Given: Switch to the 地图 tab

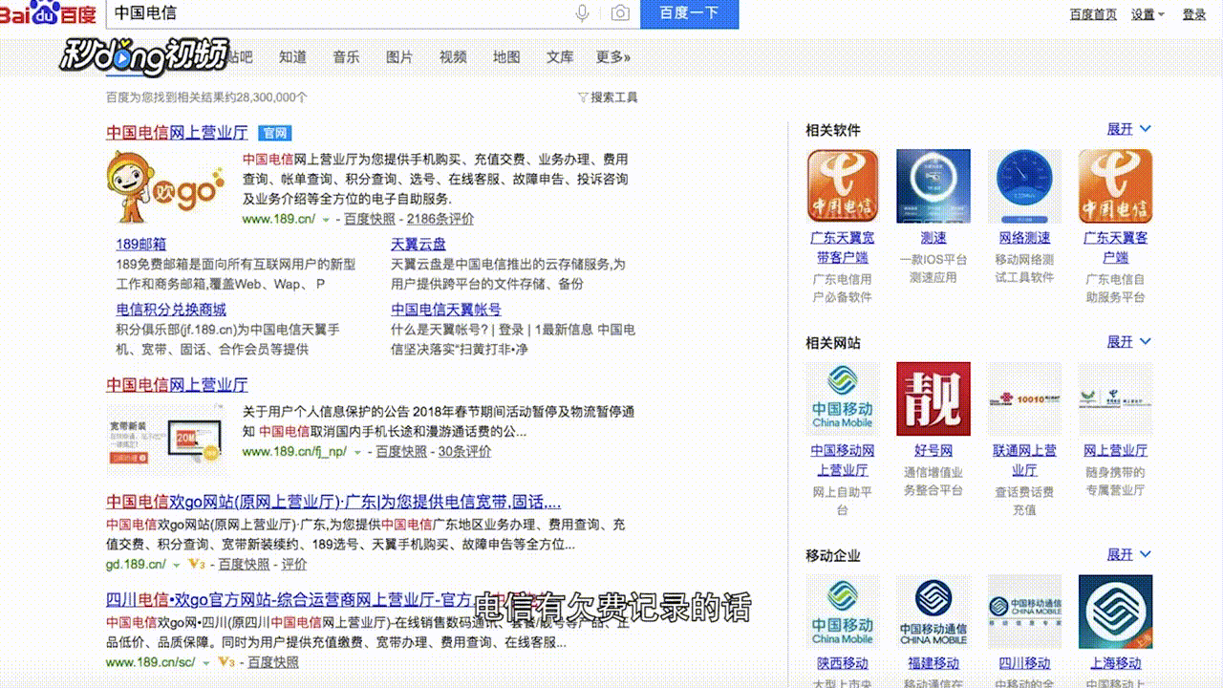Looking at the screenshot, I should (506, 57).
